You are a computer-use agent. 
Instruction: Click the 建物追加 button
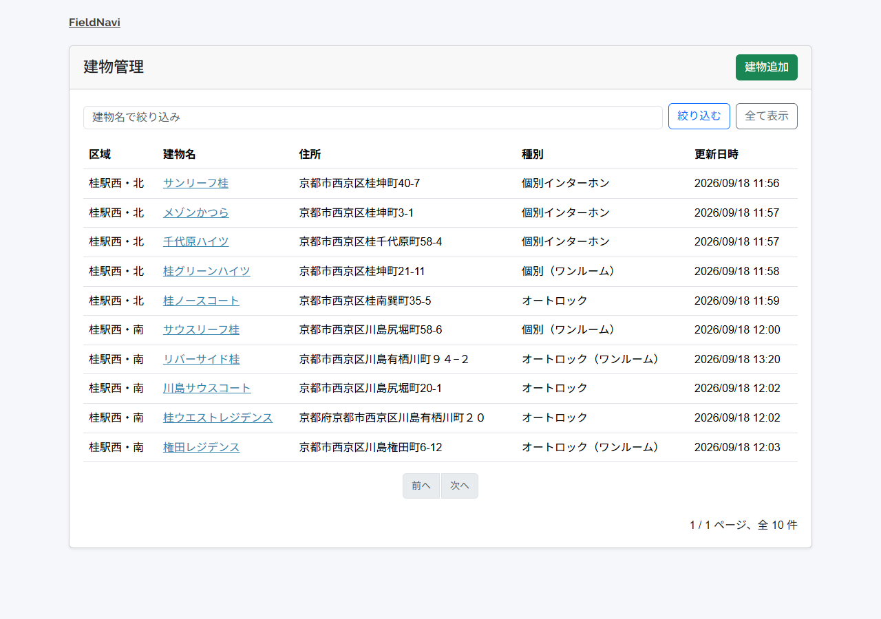click(x=767, y=67)
